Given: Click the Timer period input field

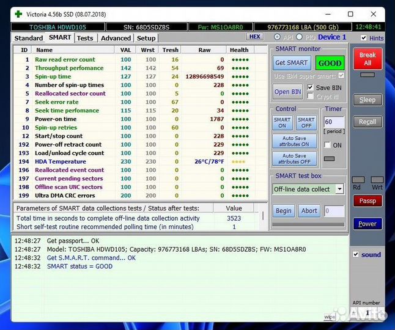Looking at the screenshot, I should click(x=333, y=122).
